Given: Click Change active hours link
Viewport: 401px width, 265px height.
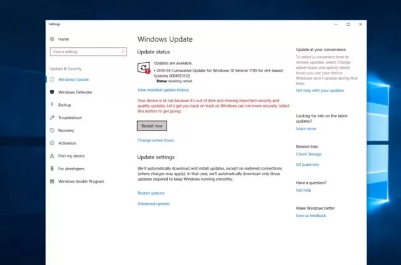Looking at the screenshot, I should [x=155, y=140].
